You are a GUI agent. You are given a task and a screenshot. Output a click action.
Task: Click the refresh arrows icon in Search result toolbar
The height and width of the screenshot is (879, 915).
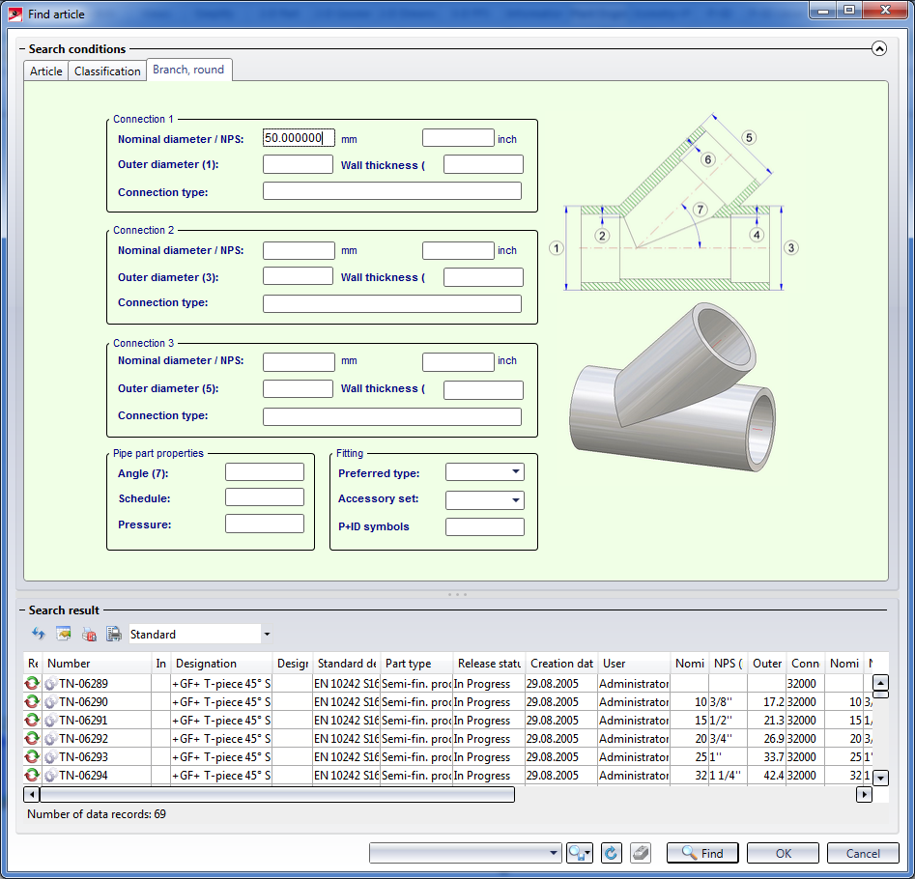click(x=39, y=635)
